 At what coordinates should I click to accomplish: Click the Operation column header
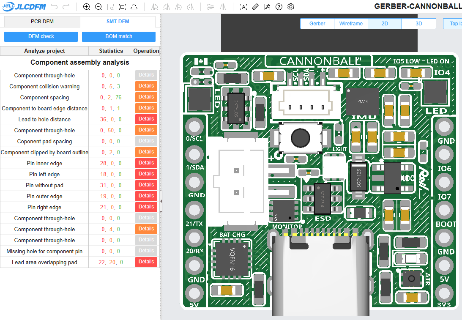pyautogui.click(x=146, y=51)
